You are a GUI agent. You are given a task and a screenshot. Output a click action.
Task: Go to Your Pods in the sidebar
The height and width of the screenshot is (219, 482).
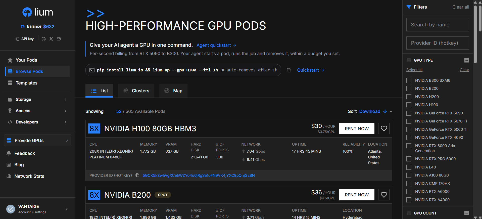click(x=37, y=60)
